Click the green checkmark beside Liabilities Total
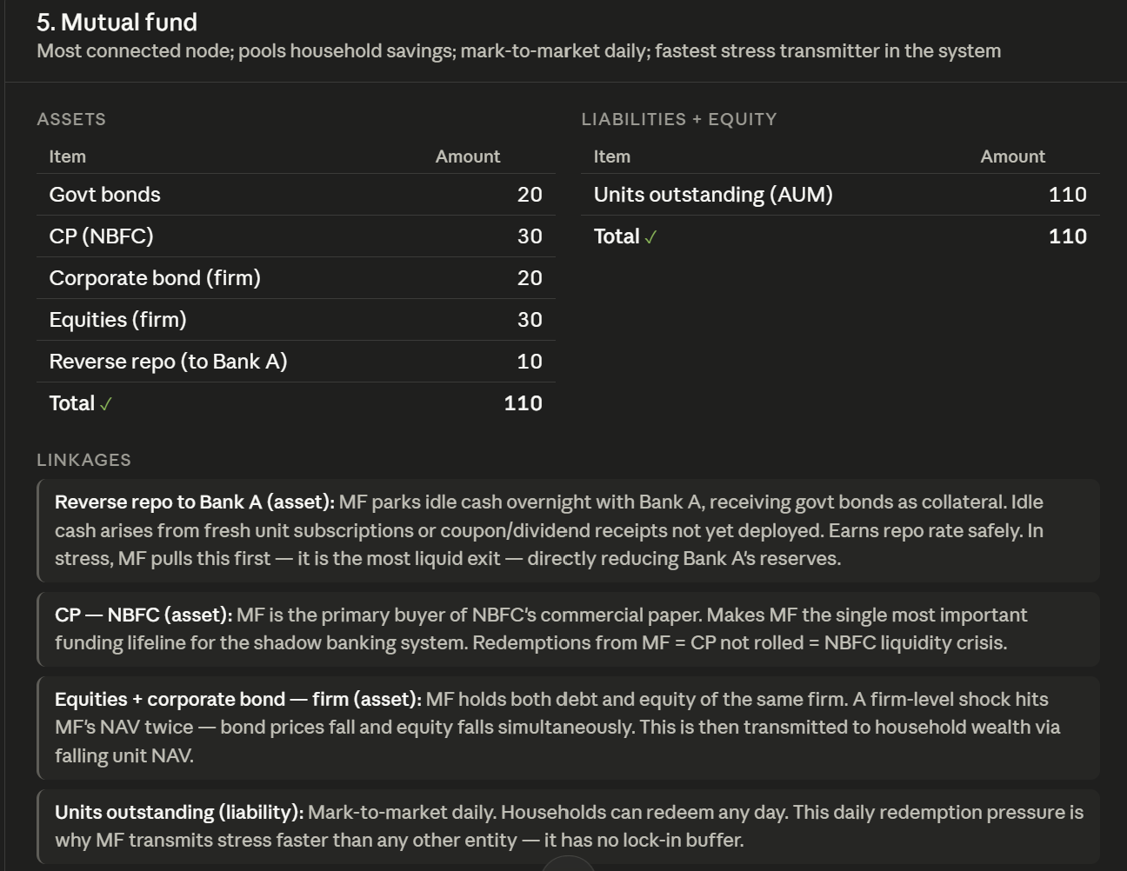Screen dimensions: 1127x871 coord(650,237)
